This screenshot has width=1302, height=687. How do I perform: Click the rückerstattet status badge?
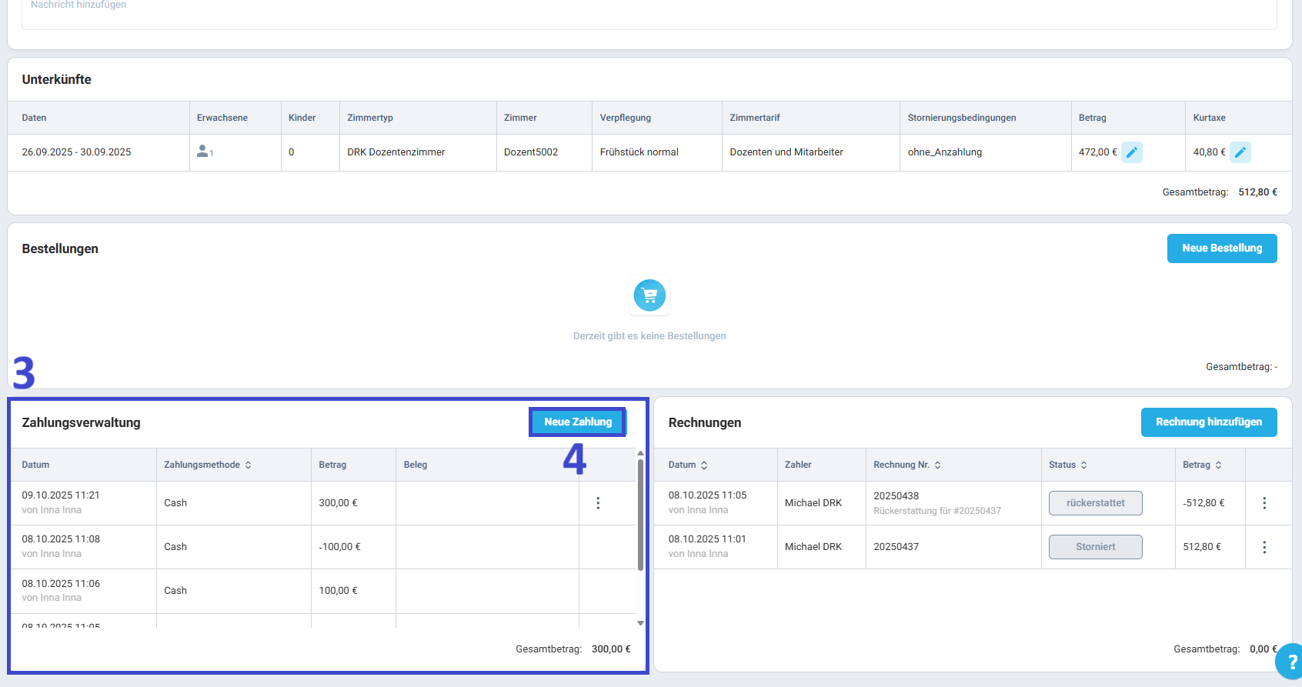(x=1095, y=503)
